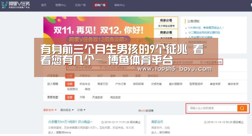
Task: Open the 商家合作 listing title
Action: pyautogui.click(x=157, y=122)
